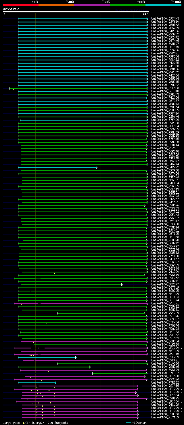Select the UniRef100_B0M197 label
Viewport: 184px width, 425px height.
point(165,44)
